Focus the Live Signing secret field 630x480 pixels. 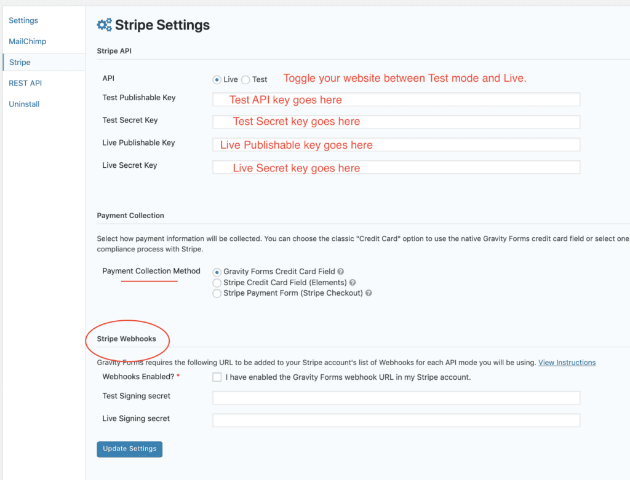click(x=396, y=420)
